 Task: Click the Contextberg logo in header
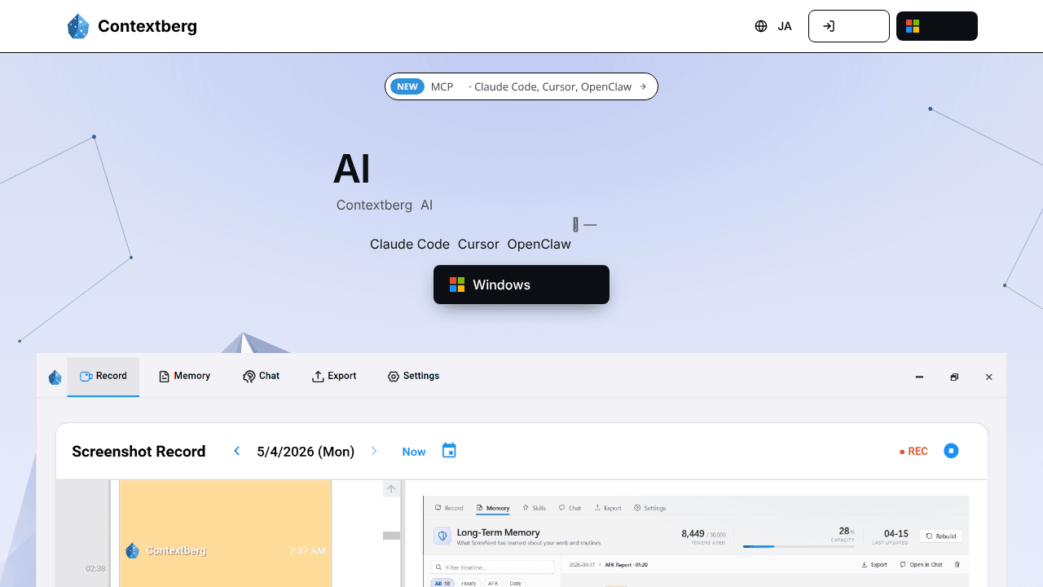(x=132, y=26)
